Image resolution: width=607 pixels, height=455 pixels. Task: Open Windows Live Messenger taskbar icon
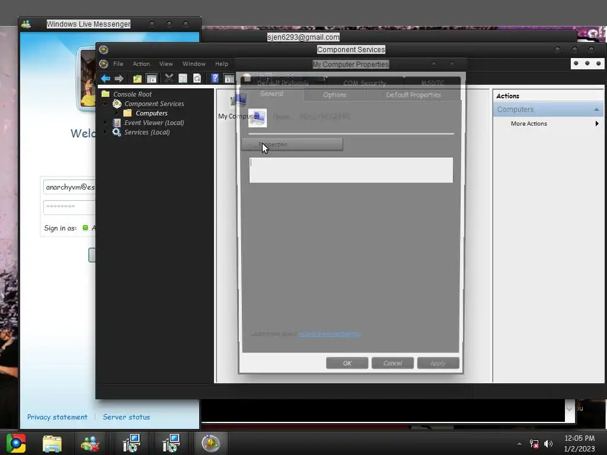click(x=90, y=443)
